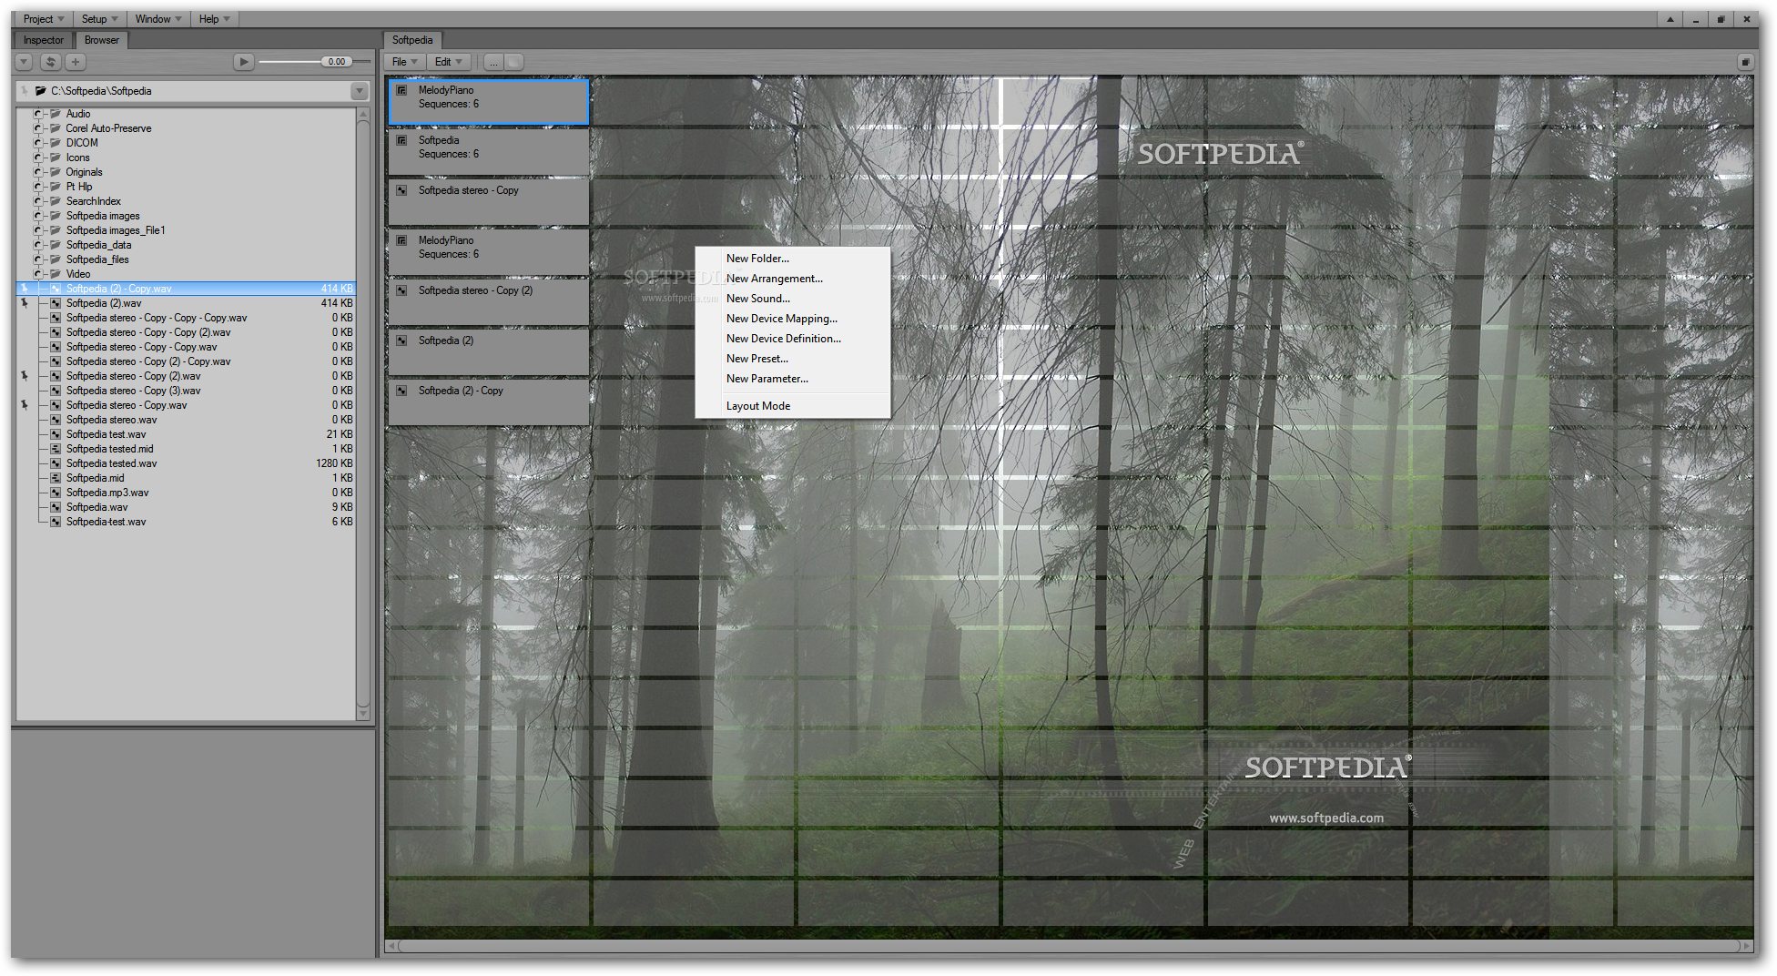The width and height of the screenshot is (1777, 976).
Task: Click the audio icon of Softpedia tested.wav
Action: click(56, 463)
